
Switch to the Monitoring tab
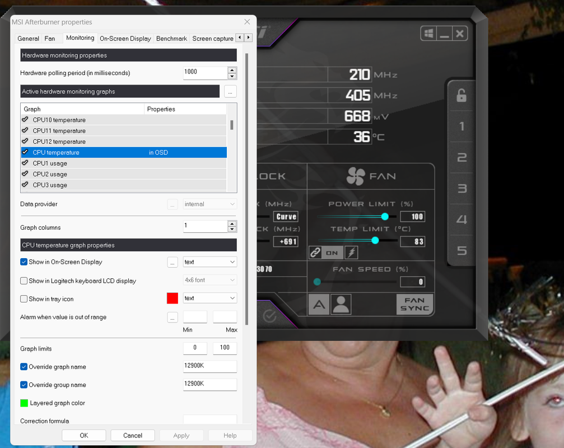tap(80, 38)
